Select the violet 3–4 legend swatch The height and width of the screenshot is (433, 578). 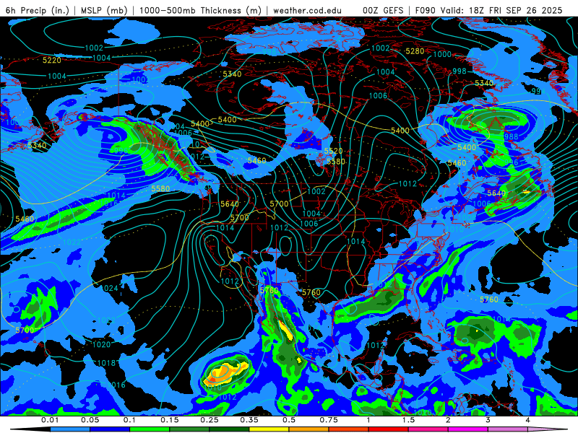coord(508,429)
